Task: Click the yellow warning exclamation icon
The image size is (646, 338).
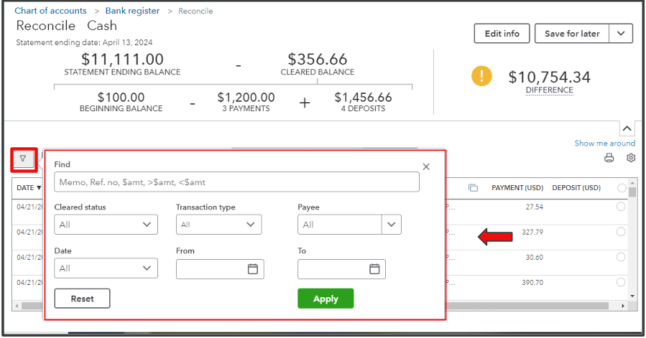Action: click(x=481, y=76)
